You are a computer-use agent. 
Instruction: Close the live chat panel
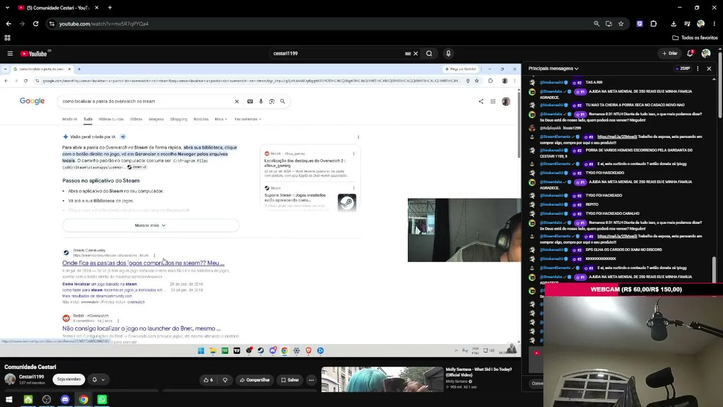click(x=709, y=68)
